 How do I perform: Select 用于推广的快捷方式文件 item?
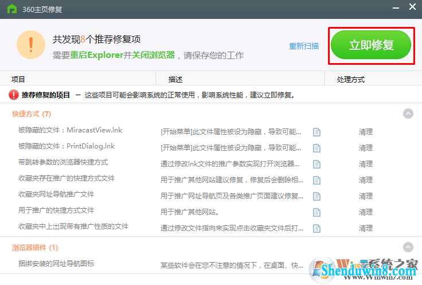[56, 210]
